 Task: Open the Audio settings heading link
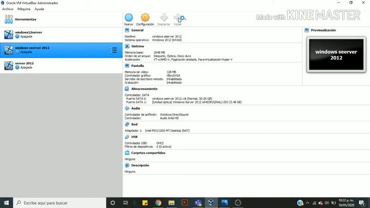136,108
